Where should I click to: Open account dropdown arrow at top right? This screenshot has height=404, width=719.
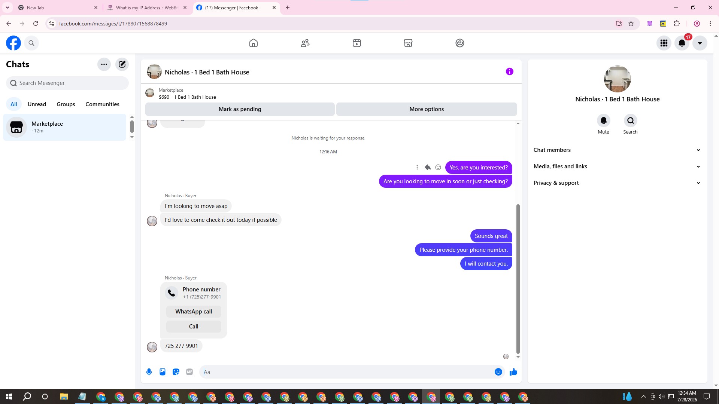700,43
